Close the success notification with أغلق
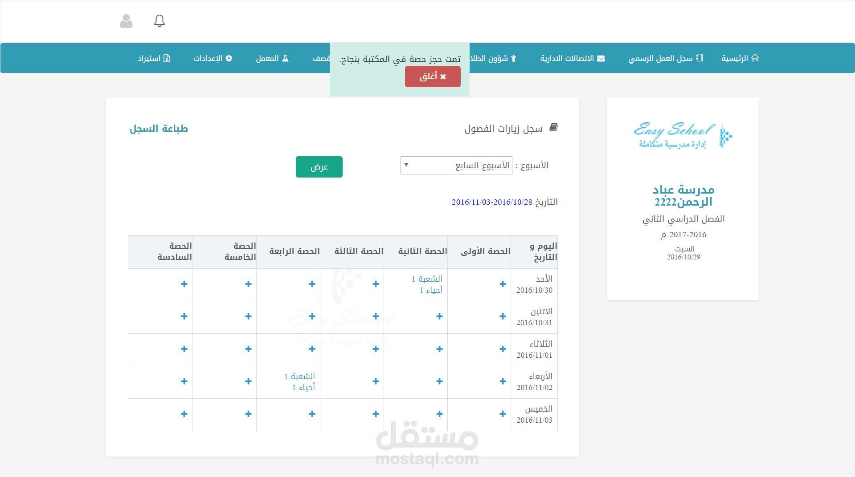Image resolution: width=855 pixels, height=477 pixels. (x=433, y=77)
